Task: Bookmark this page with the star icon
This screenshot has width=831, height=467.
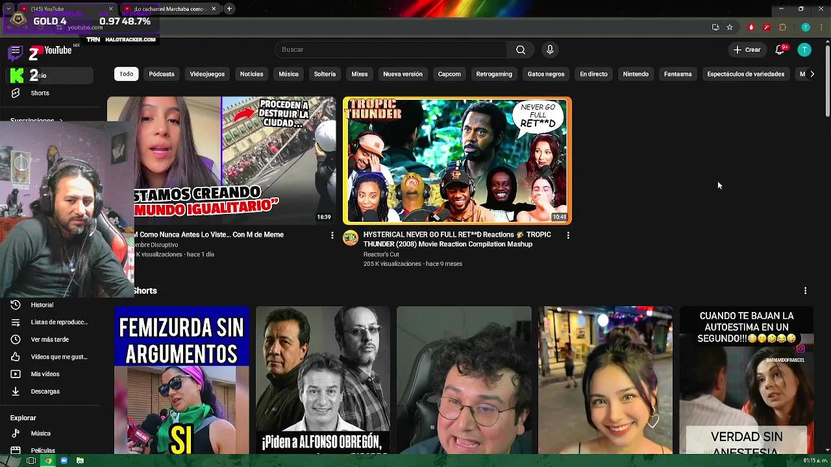Action: coord(730,27)
